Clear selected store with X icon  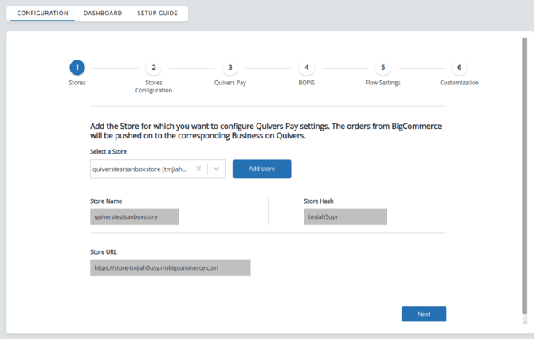click(x=198, y=169)
